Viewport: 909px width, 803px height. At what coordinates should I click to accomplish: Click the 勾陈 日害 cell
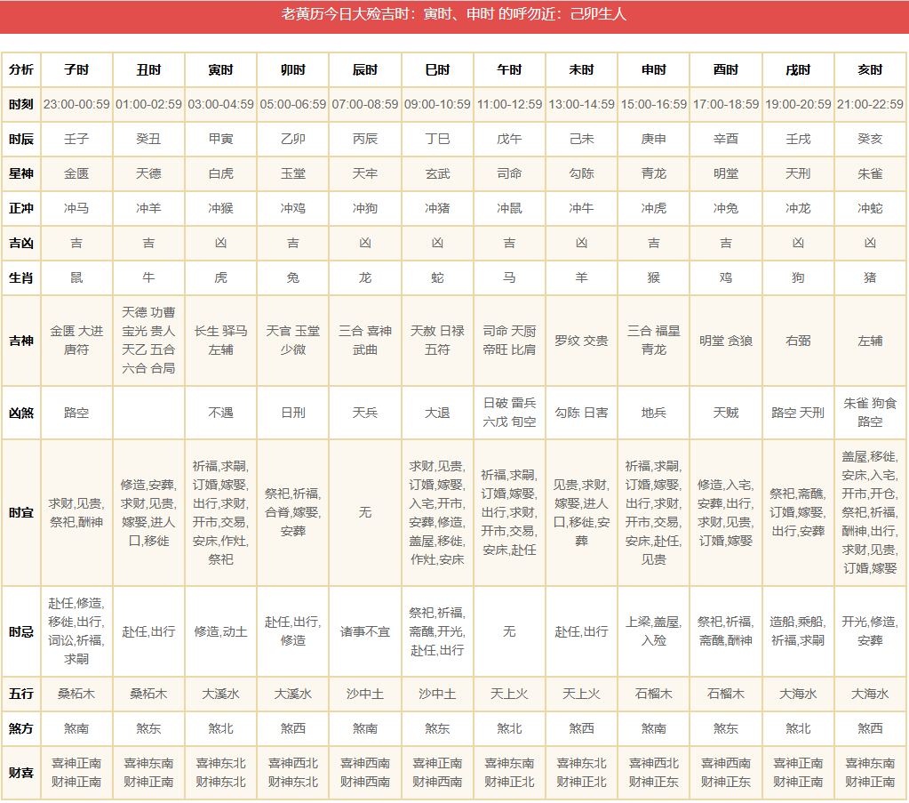pyautogui.click(x=581, y=413)
